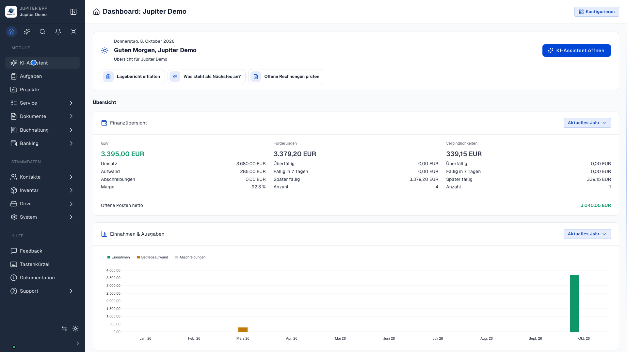Expand the Kontakte submenu

42,177
